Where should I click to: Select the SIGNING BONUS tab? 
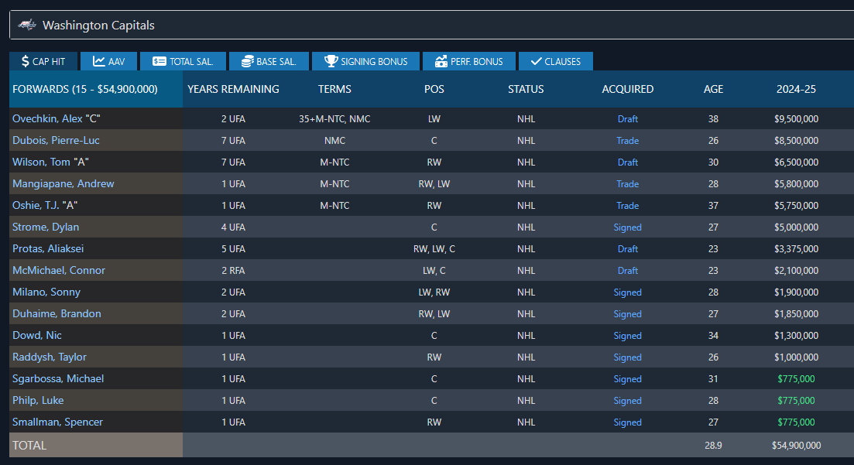pos(366,61)
